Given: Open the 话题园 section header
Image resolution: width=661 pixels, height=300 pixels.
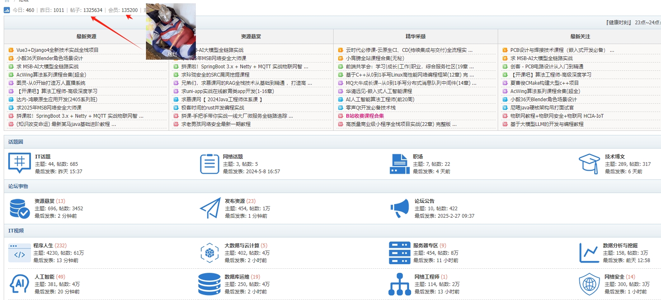Looking at the screenshot, I should pyautogui.click(x=16, y=142).
